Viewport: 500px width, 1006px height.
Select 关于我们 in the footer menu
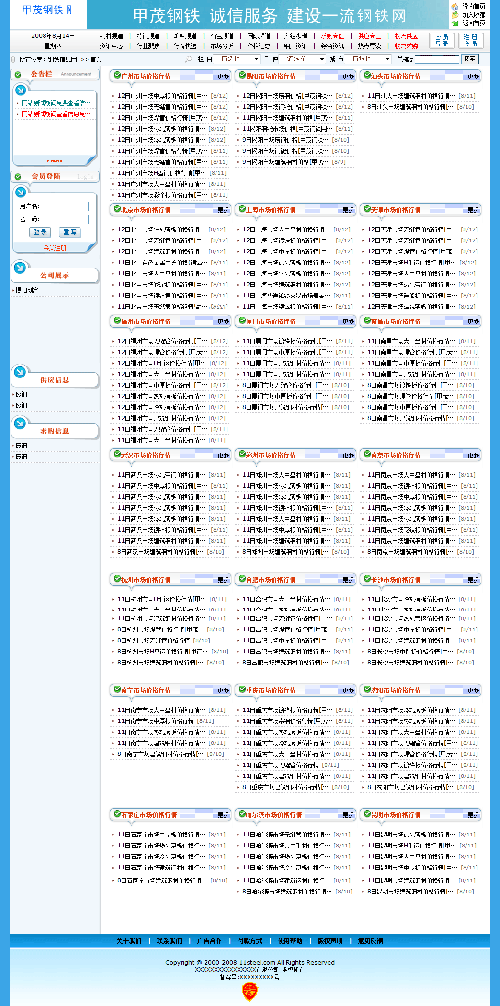[x=129, y=941]
